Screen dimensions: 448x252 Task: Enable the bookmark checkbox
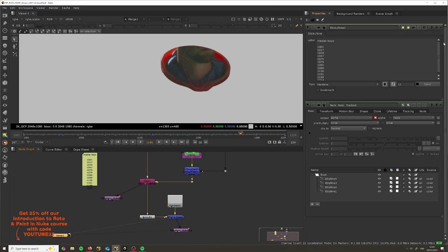point(318,90)
